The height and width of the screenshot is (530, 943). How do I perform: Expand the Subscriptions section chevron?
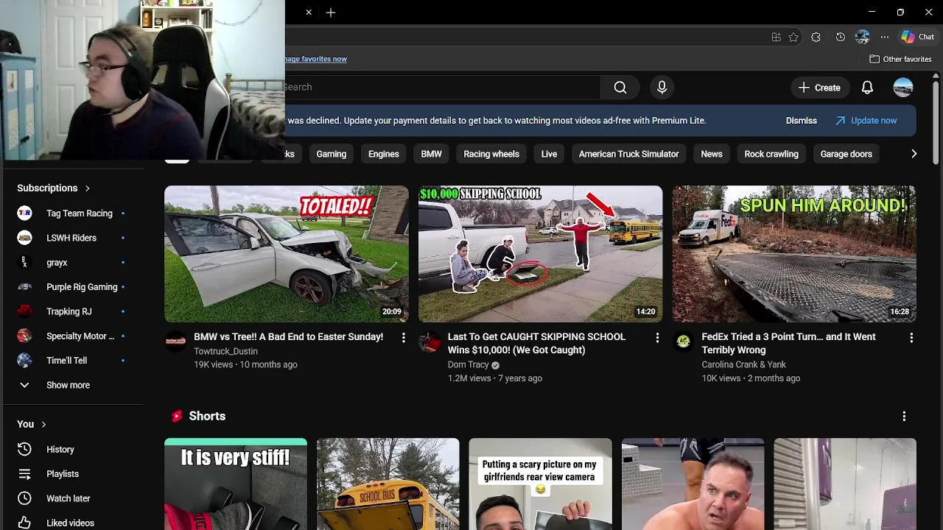coord(87,188)
